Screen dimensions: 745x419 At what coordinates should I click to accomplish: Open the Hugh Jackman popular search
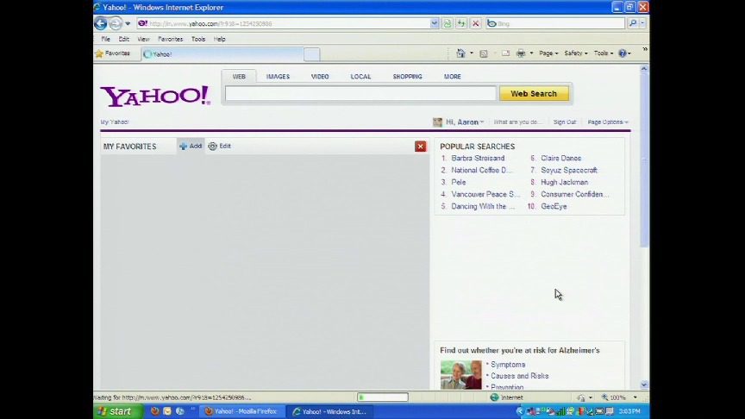(x=564, y=183)
